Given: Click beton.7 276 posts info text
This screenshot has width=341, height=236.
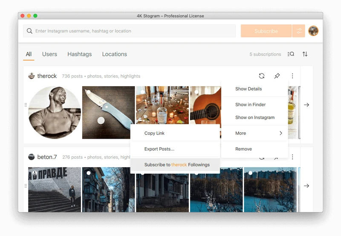Looking at the screenshot, I should (x=96, y=157).
